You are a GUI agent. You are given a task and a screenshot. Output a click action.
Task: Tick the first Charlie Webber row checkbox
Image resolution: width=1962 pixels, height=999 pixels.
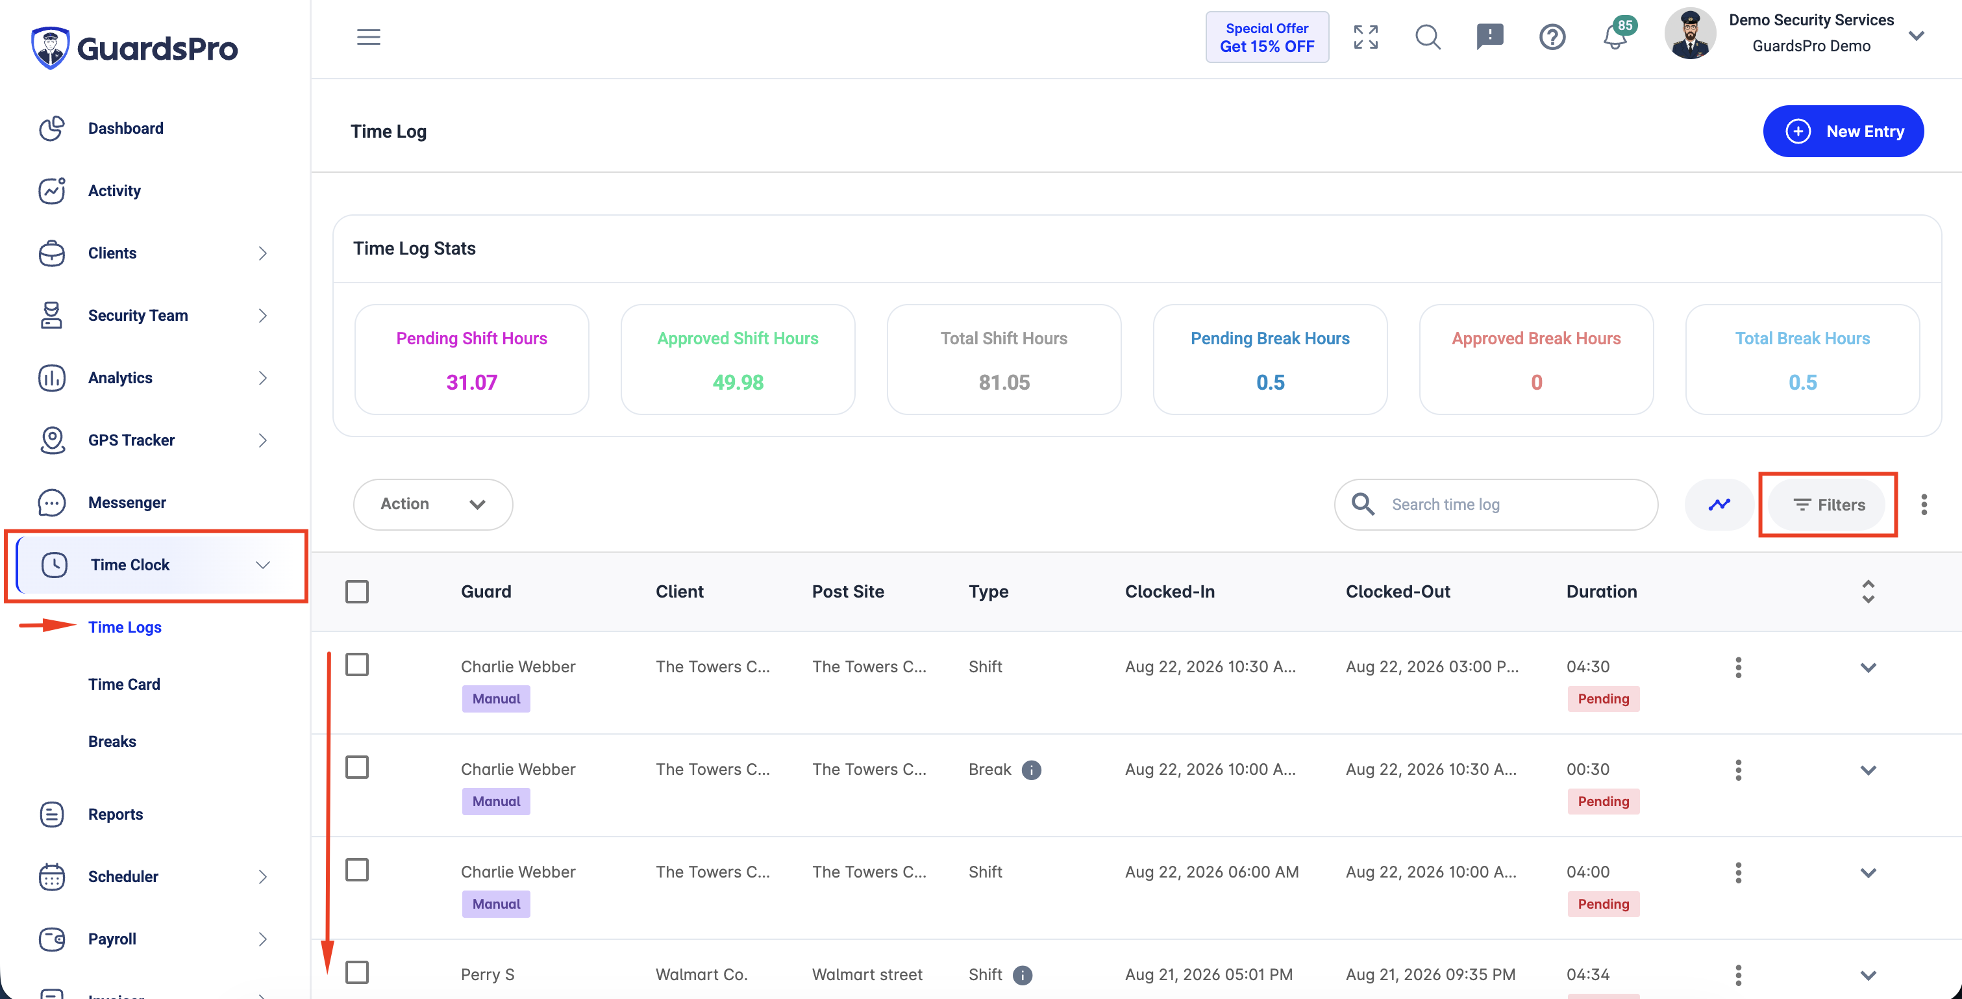point(356,664)
